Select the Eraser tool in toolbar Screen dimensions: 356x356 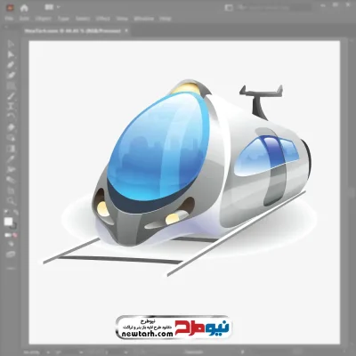tap(11, 127)
